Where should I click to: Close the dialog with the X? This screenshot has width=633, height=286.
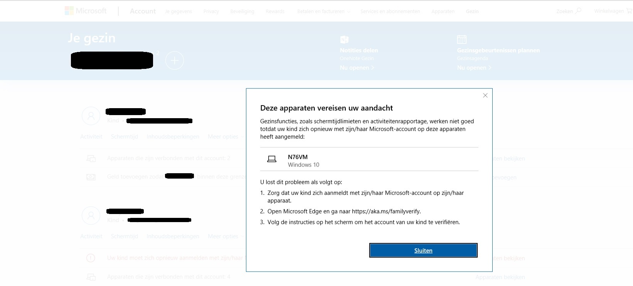[485, 95]
